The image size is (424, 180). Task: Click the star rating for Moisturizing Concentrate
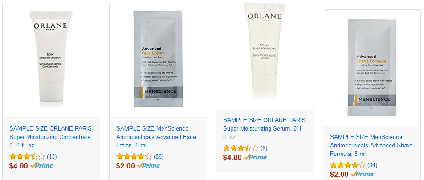[27, 156]
